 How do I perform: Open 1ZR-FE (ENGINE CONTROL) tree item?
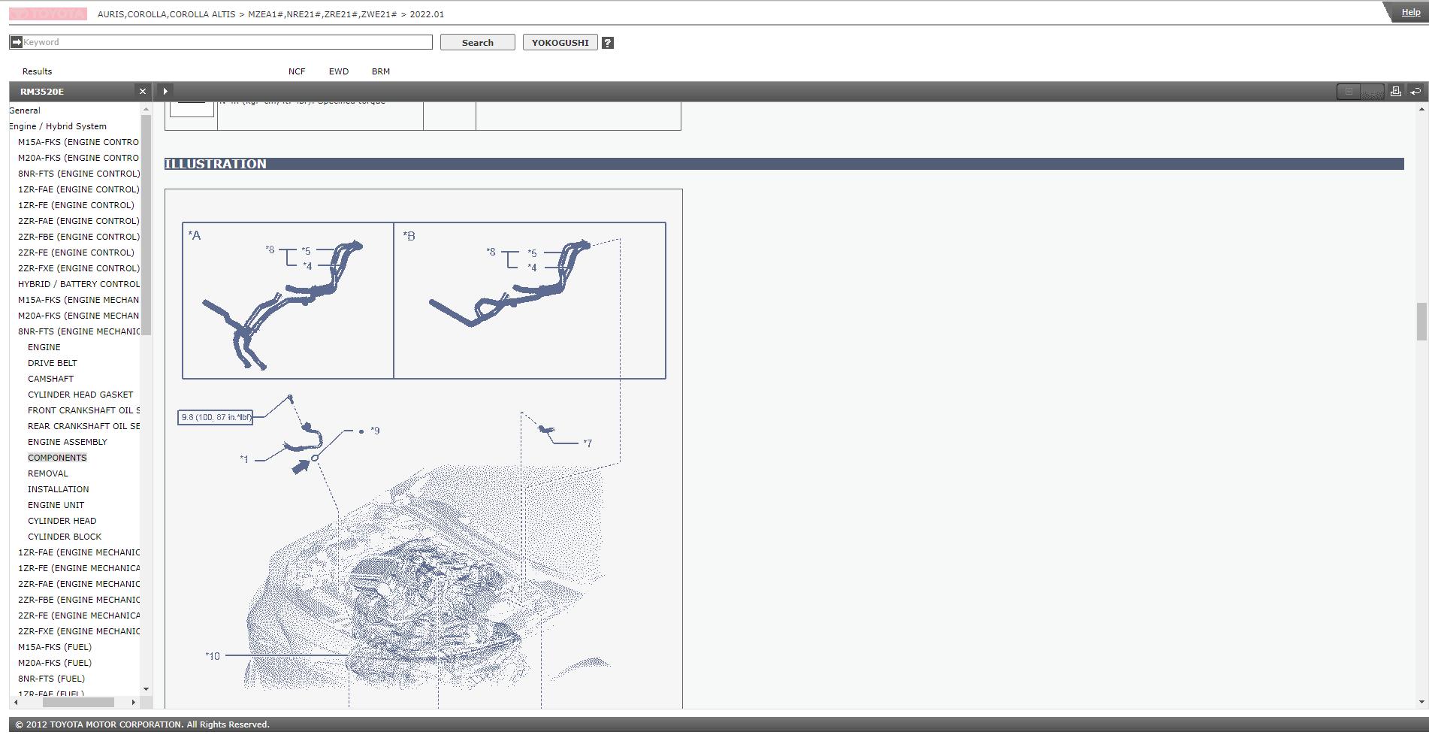(76, 205)
